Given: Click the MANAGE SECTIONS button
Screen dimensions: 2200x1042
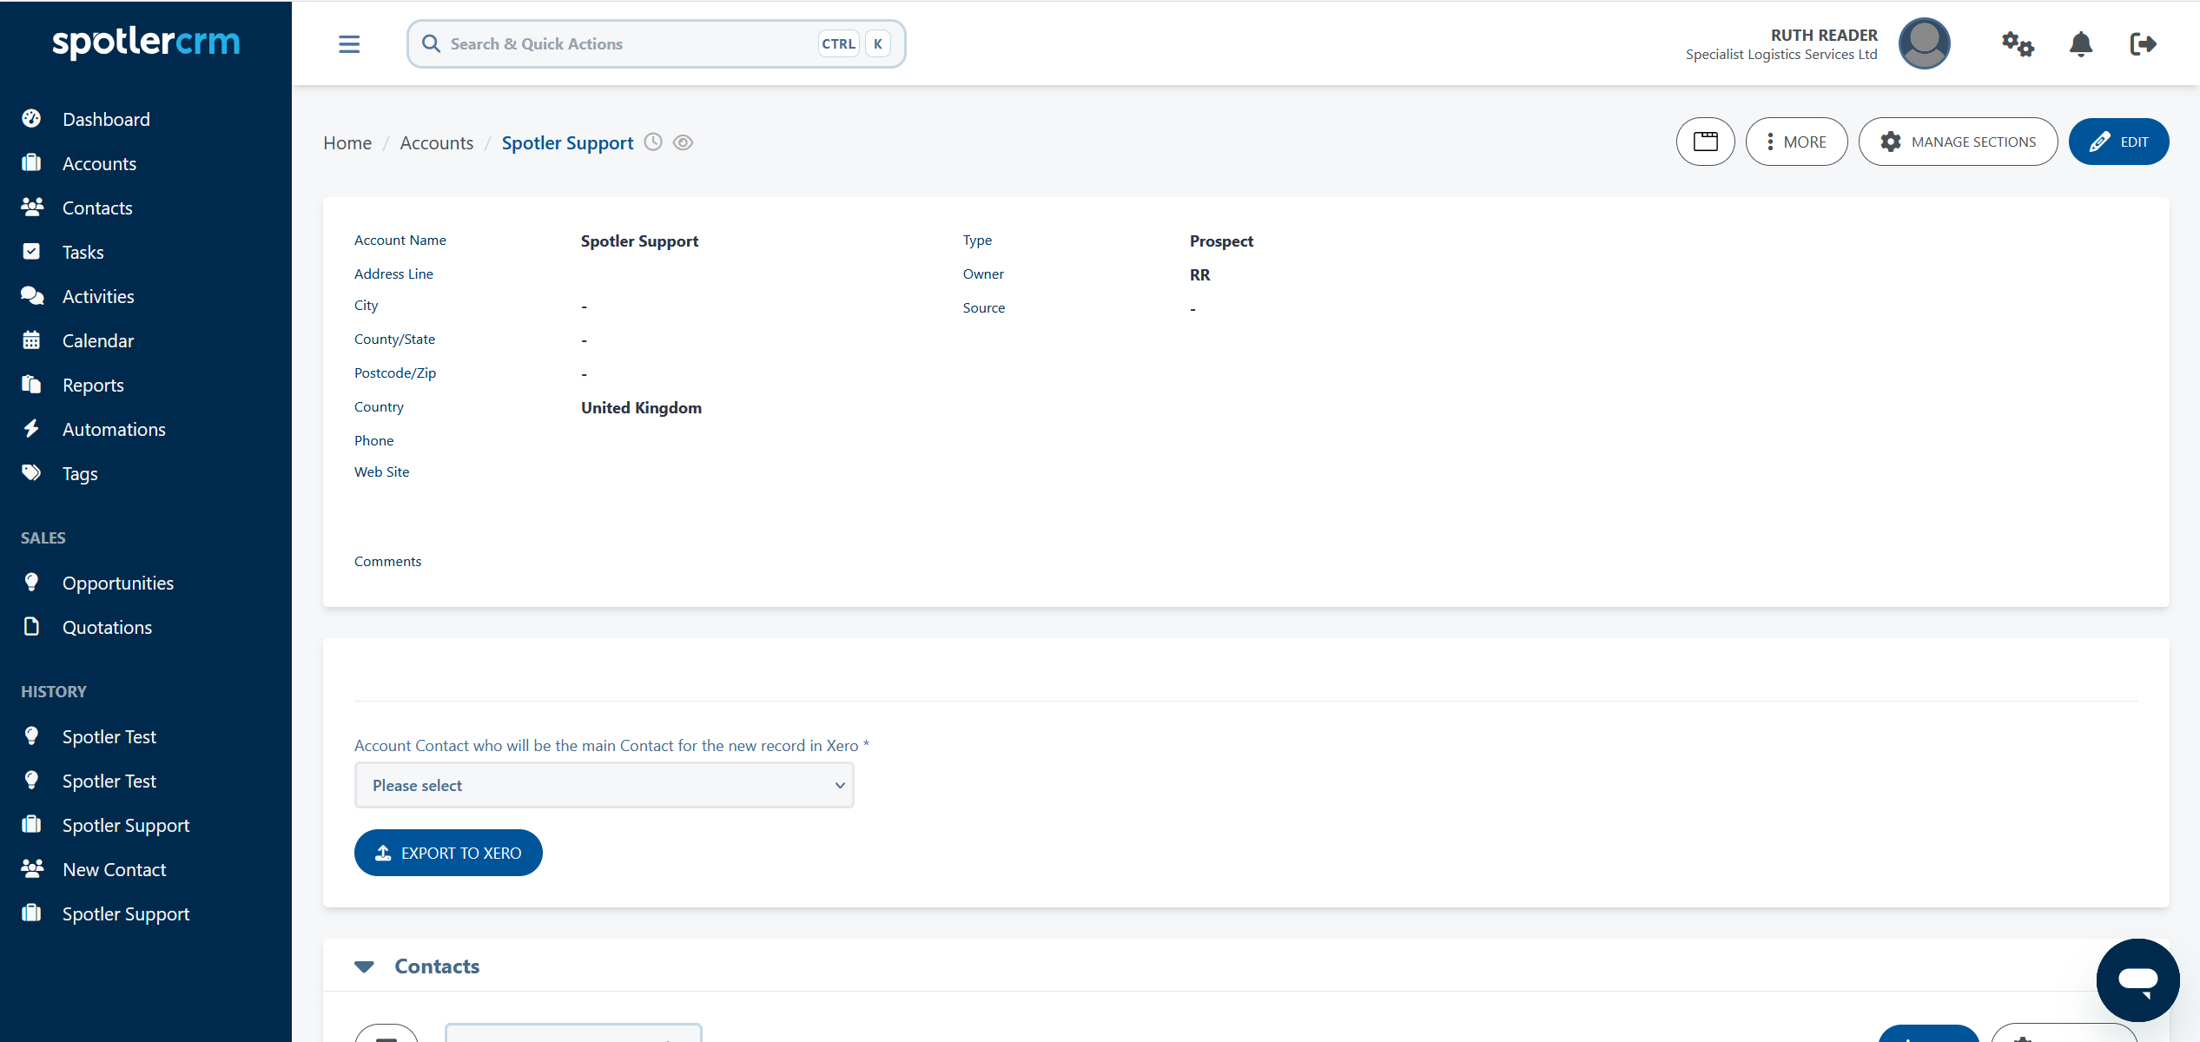Looking at the screenshot, I should (x=1958, y=142).
